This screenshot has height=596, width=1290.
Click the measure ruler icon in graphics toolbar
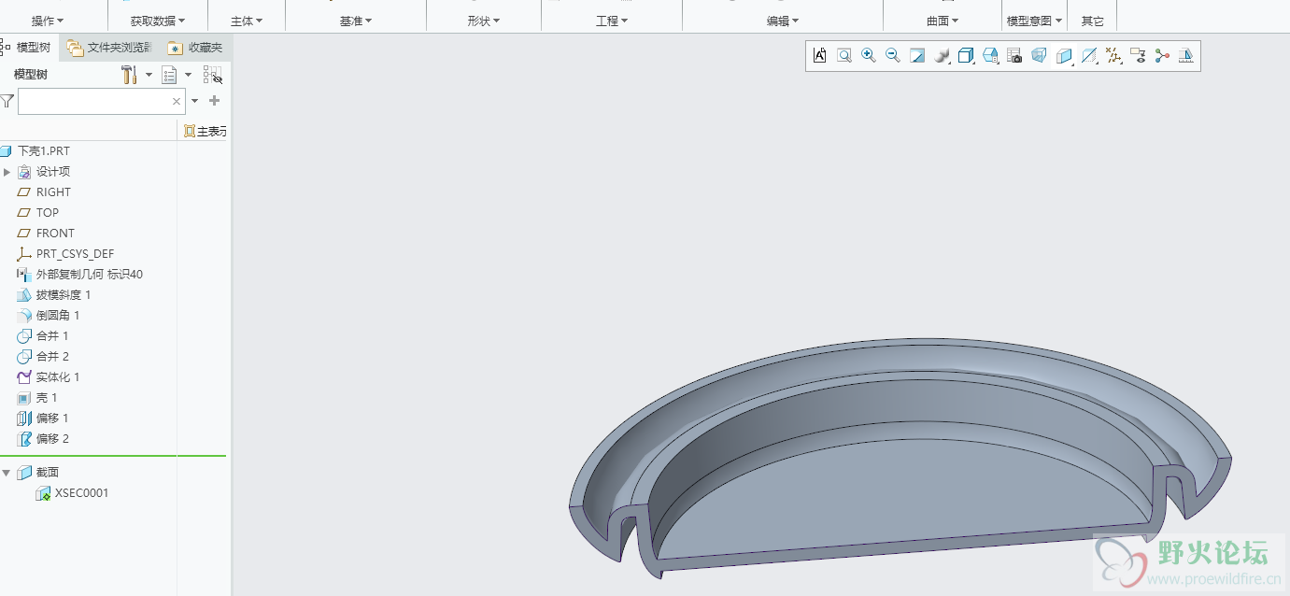[1186, 56]
